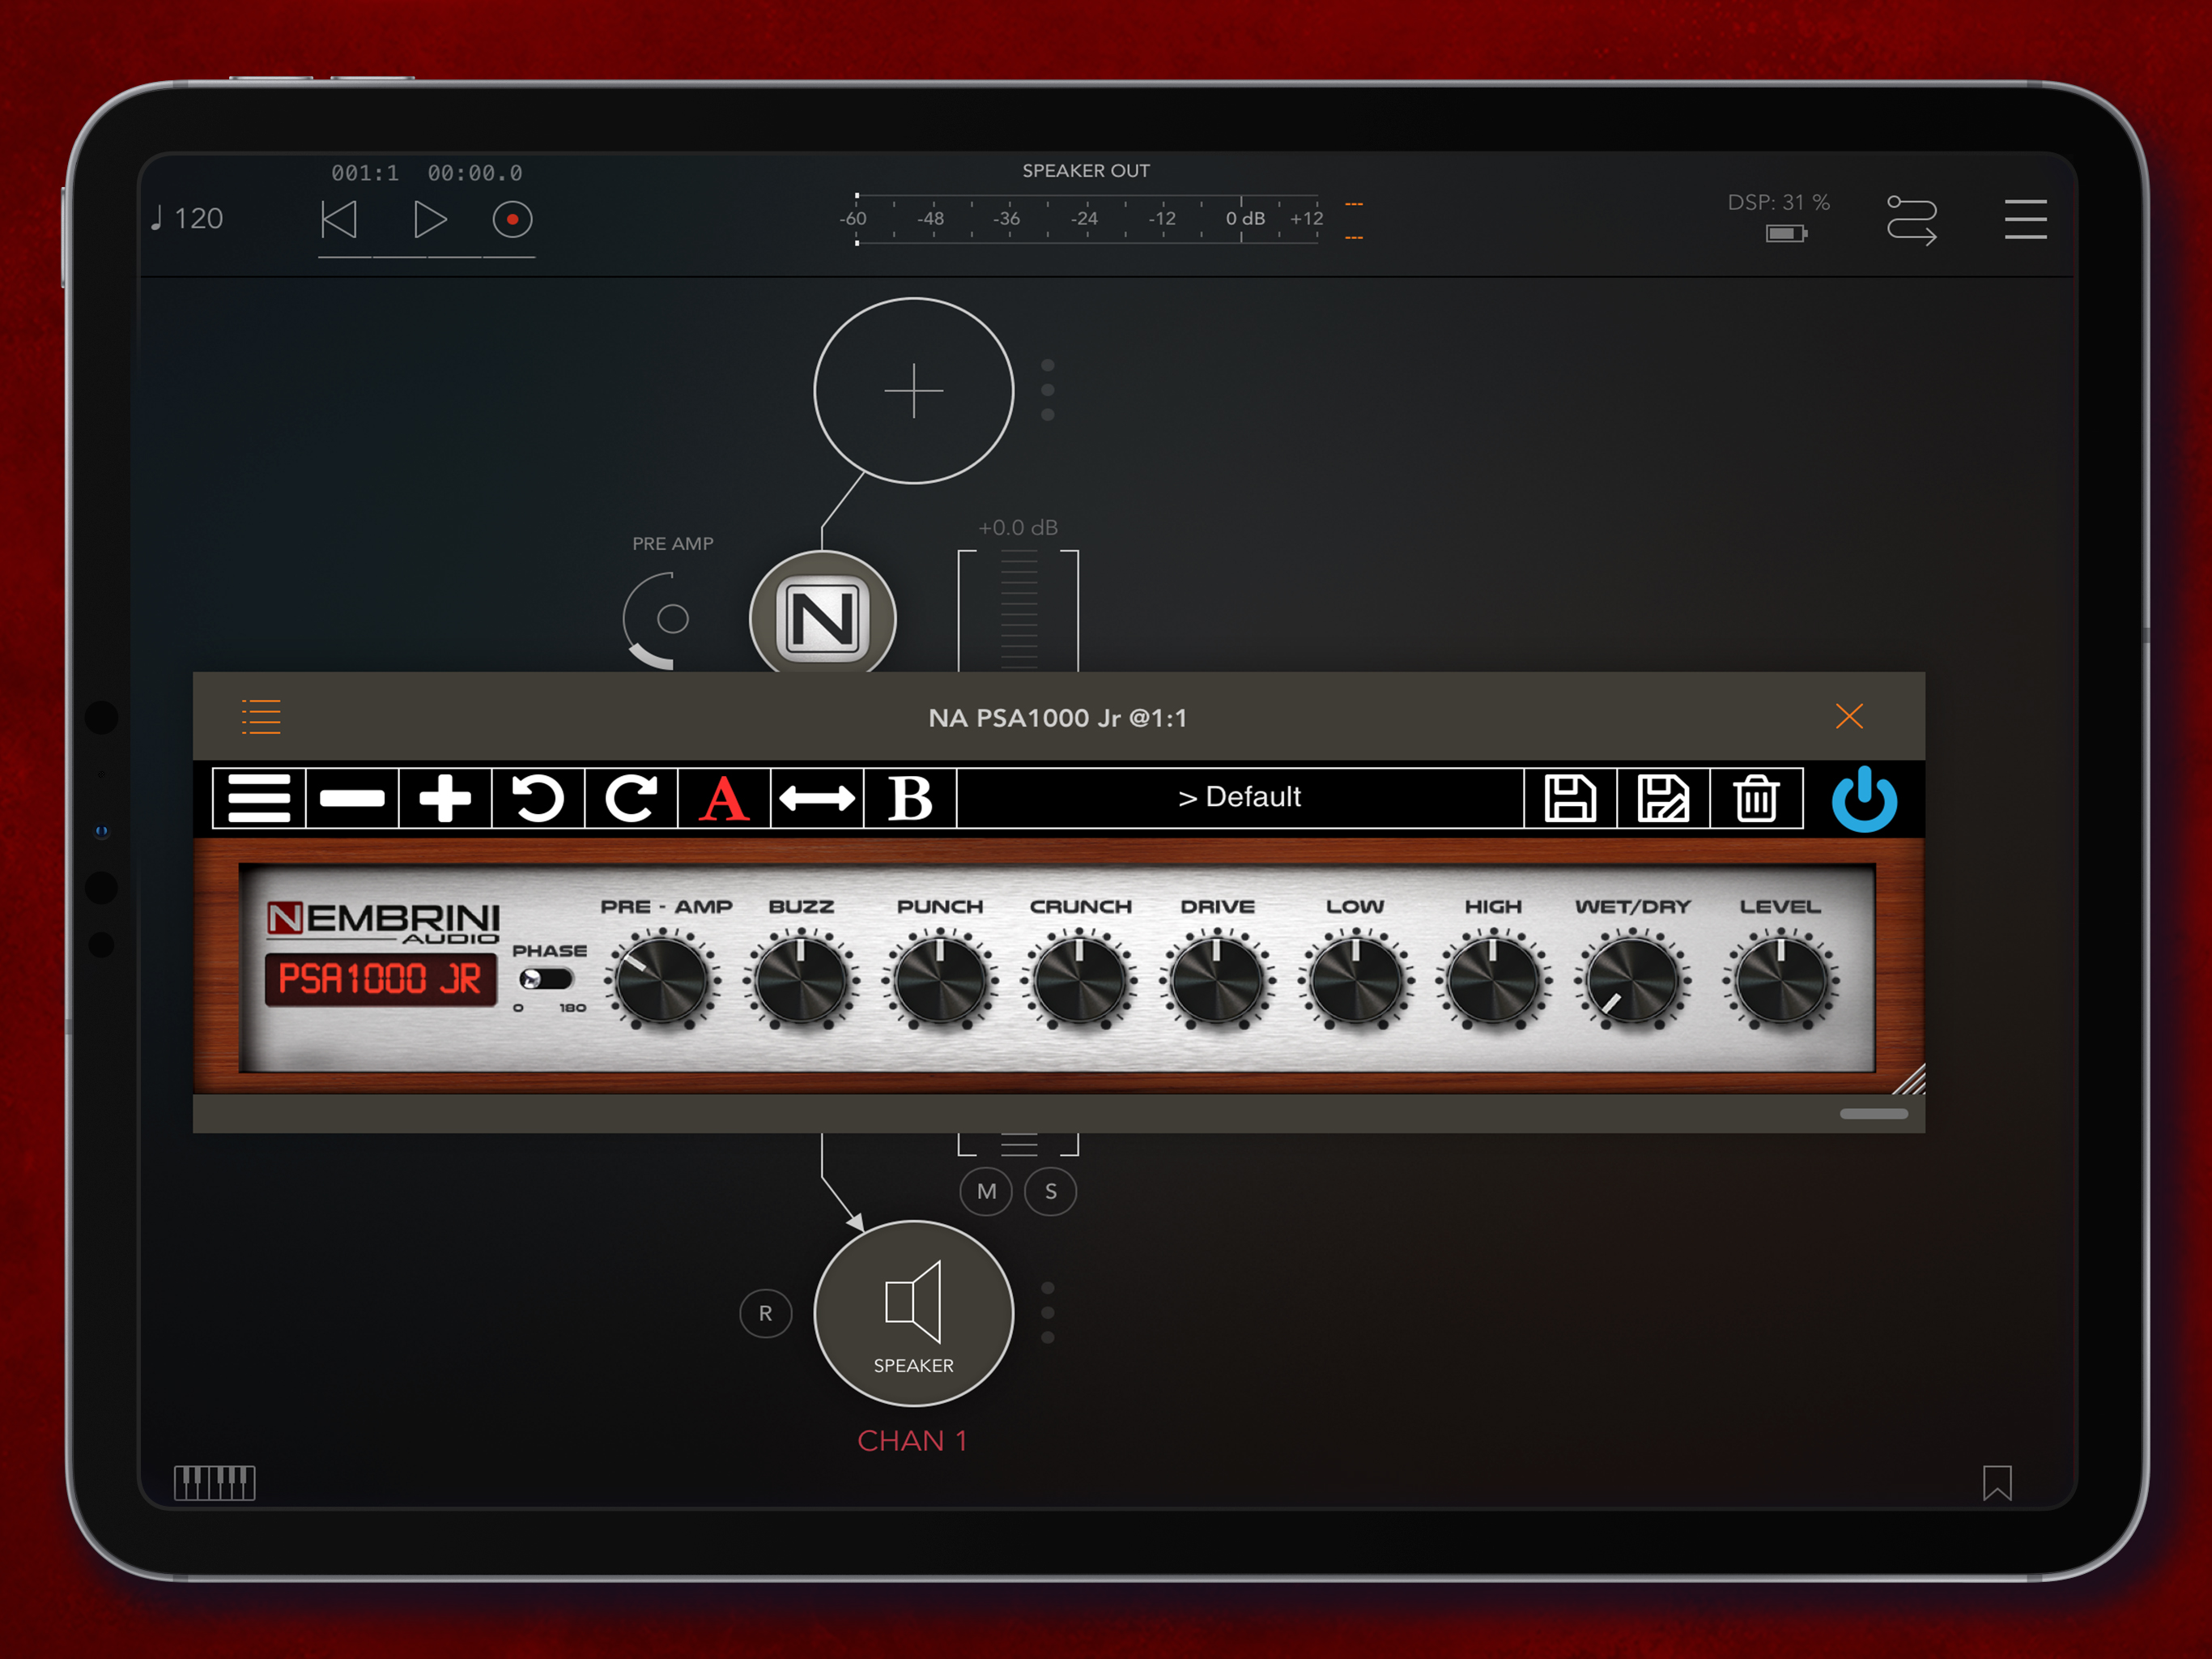Open the Default preset selector

point(1239,797)
